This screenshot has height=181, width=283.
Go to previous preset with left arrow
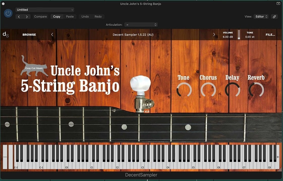click(19, 17)
